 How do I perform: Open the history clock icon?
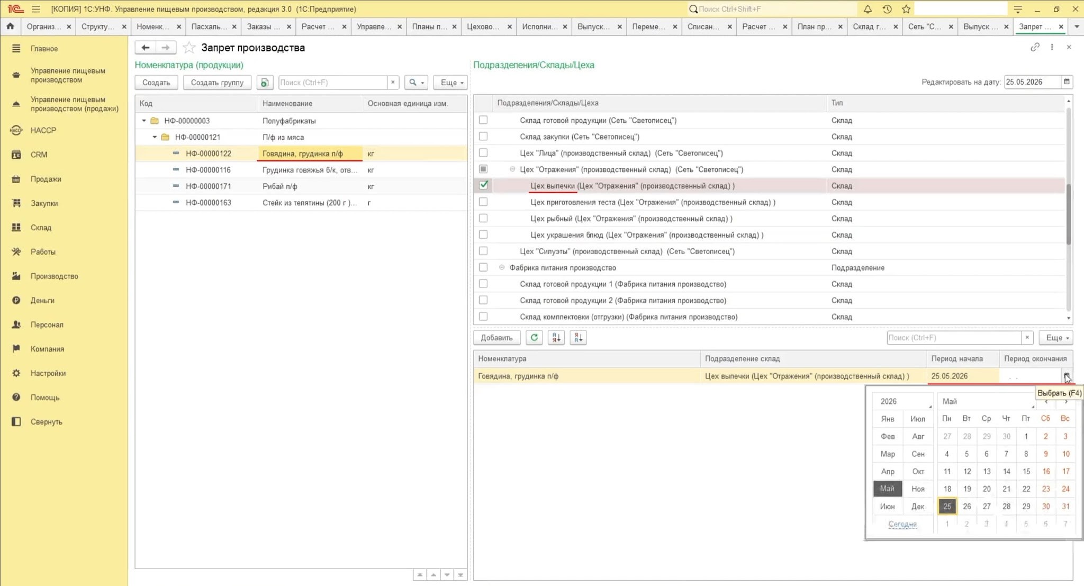tap(887, 9)
